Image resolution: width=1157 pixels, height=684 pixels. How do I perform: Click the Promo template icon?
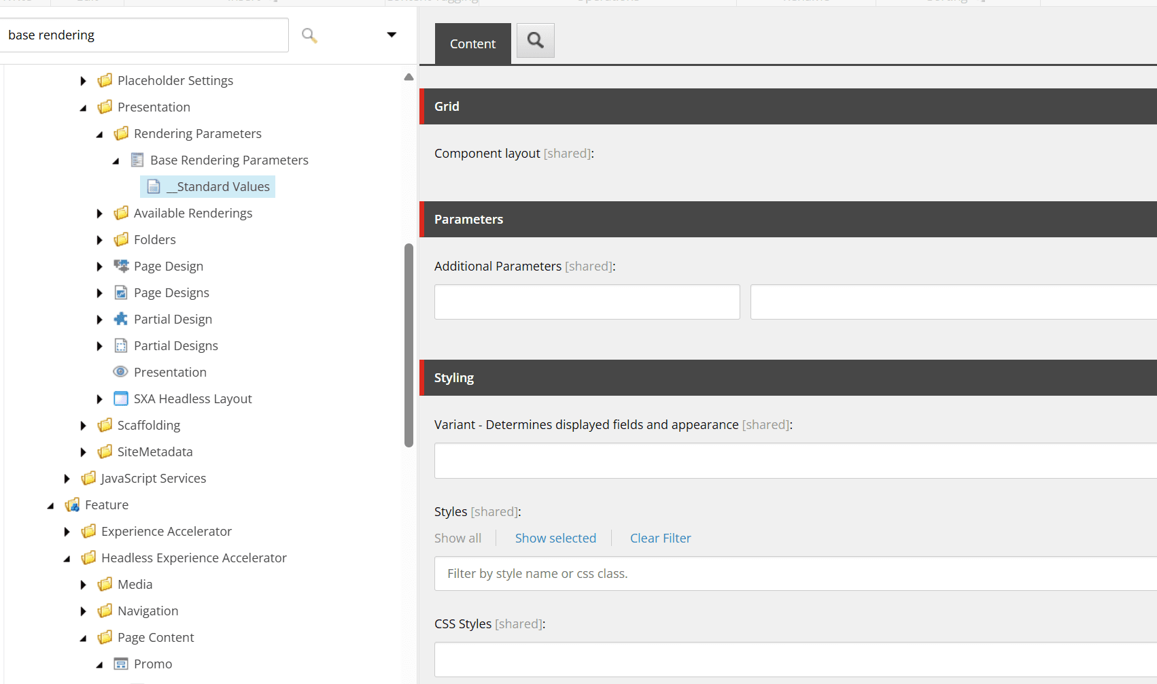(x=121, y=664)
